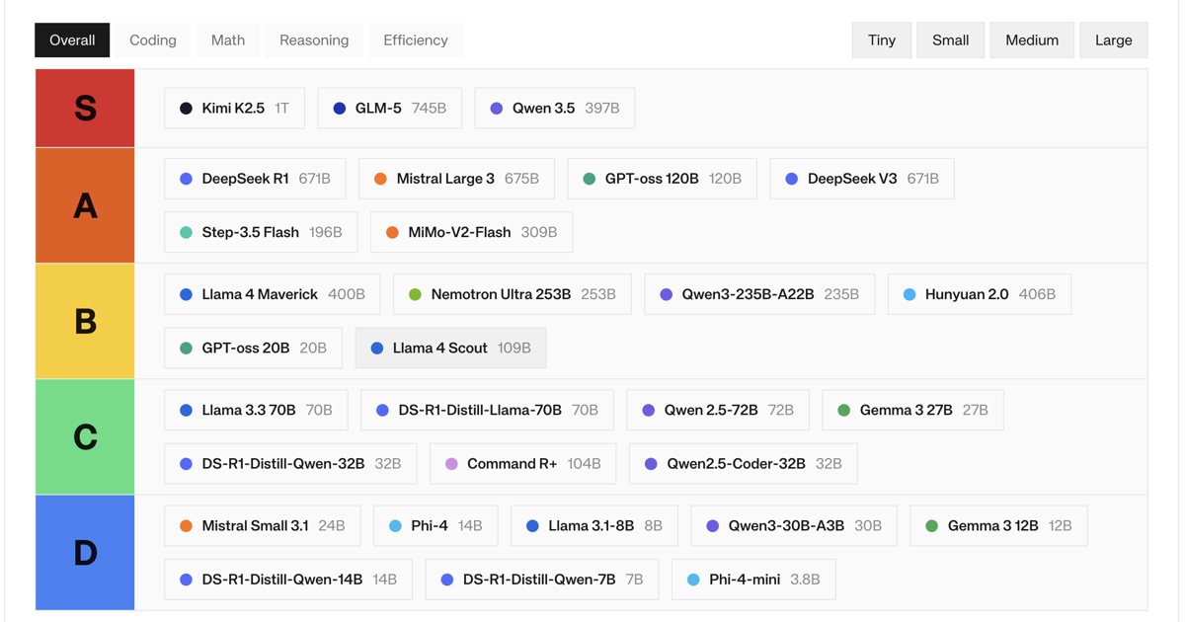Click the Gemma 3 27B entry
Screen dimensions: 1185x622
[x=912, y=409]
